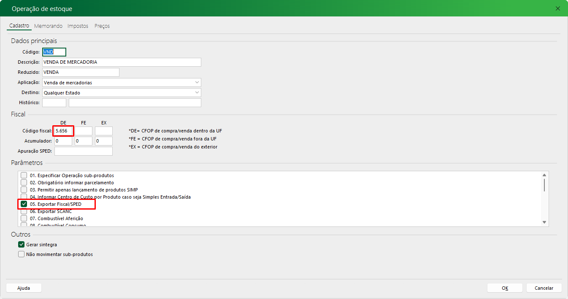Screen dimensions: 568x299
Task: Enable 02. Obrigatório informar parcelamento
Action: 24,183
